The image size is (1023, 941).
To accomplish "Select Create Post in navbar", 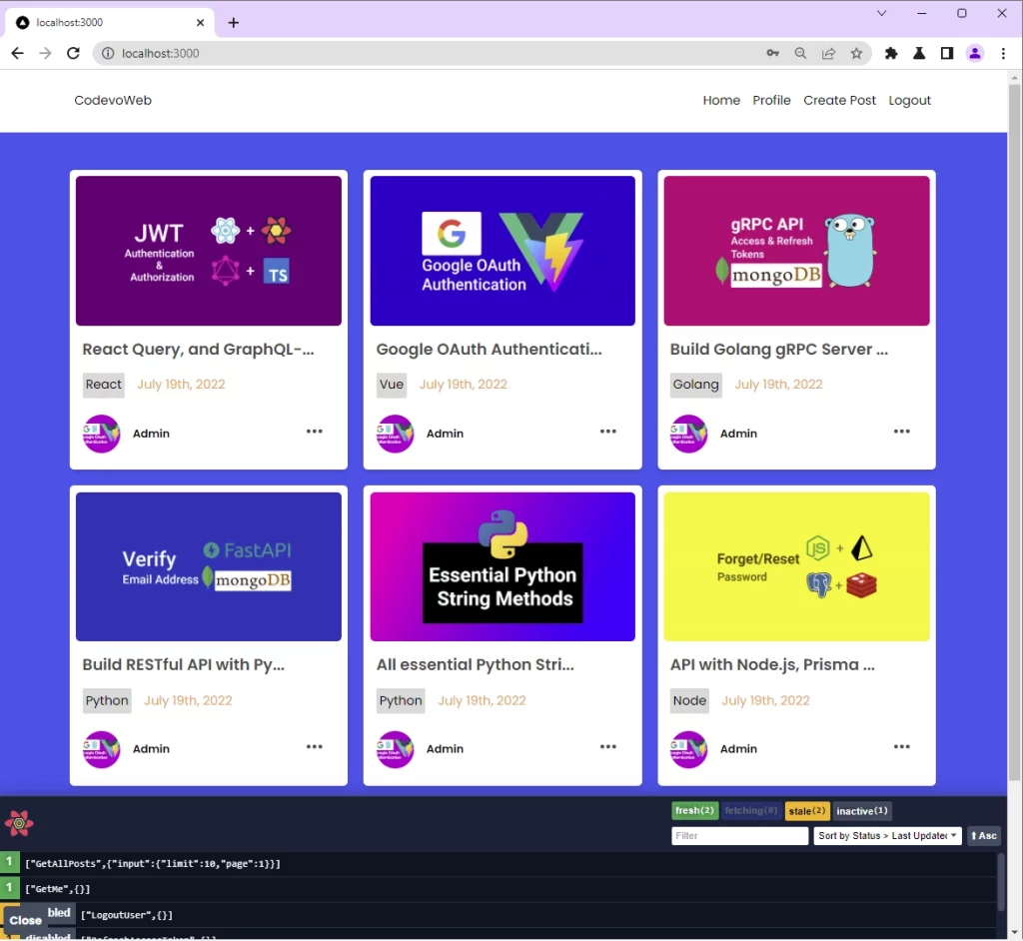I will click(839, 101).
